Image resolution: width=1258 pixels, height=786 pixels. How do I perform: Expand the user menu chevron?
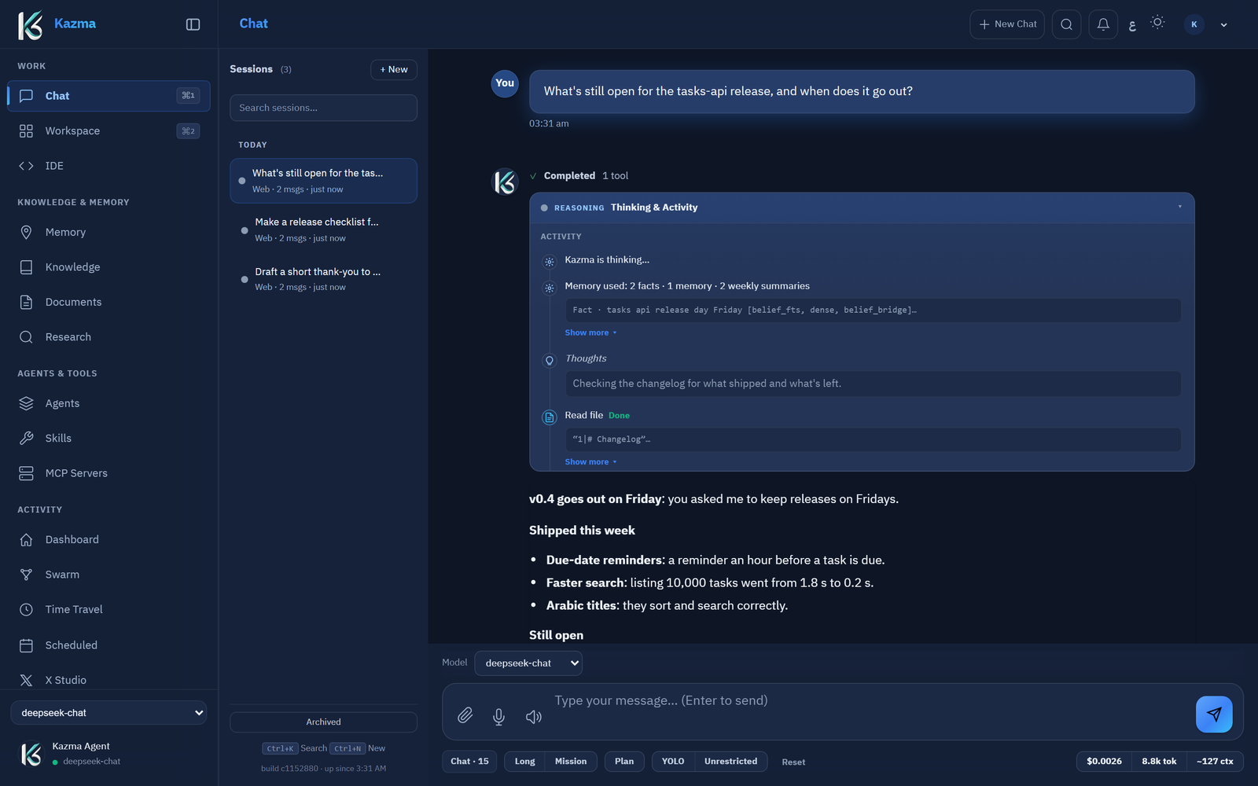pos(1223,25)
